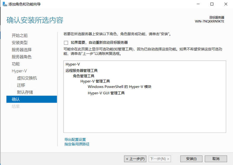Open 指定备用源路径 link
Screen dimensions: 233x165
click(x=77, y=144)
